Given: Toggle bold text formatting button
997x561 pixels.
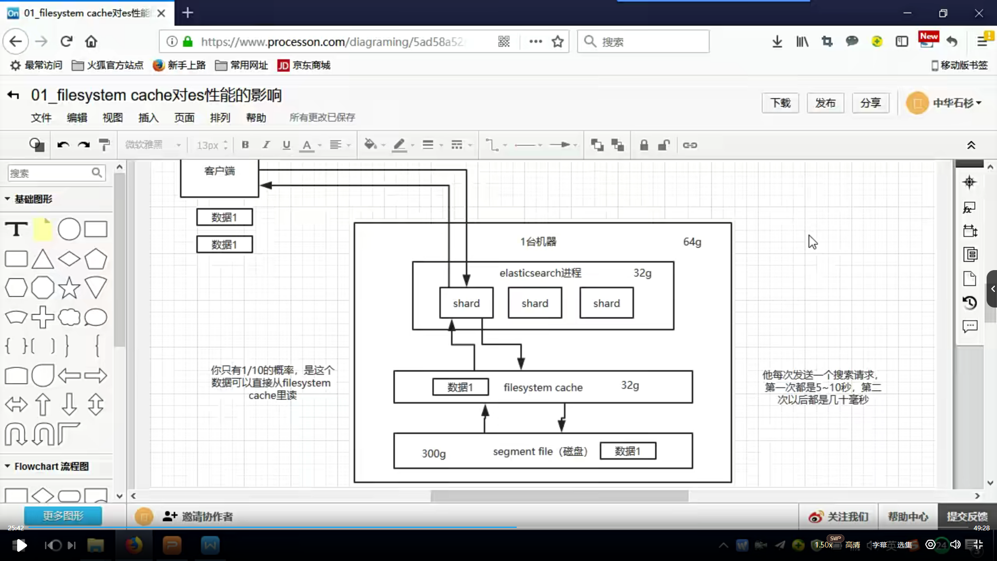Looking at the screenshot, I should tap(245, 144).
